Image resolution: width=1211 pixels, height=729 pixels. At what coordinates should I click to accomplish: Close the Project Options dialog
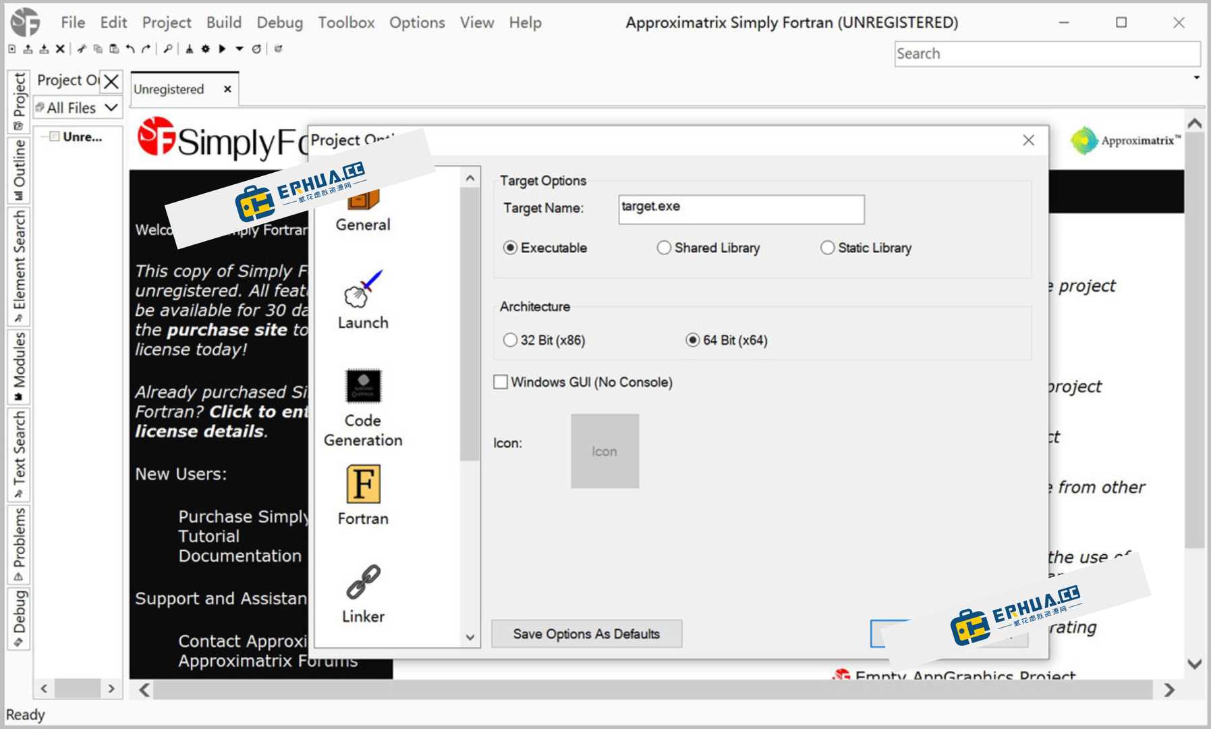click(1028, 140)
